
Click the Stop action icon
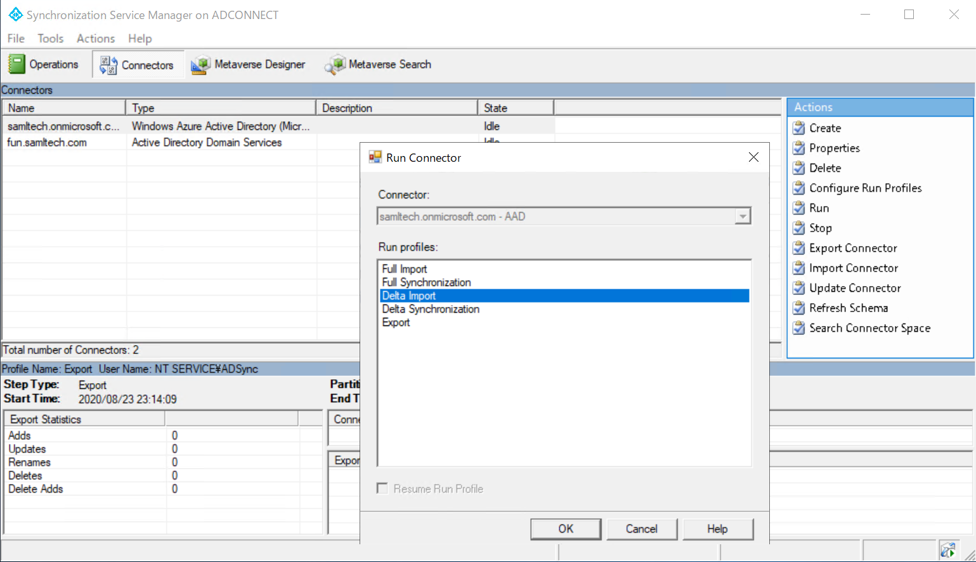799,228
